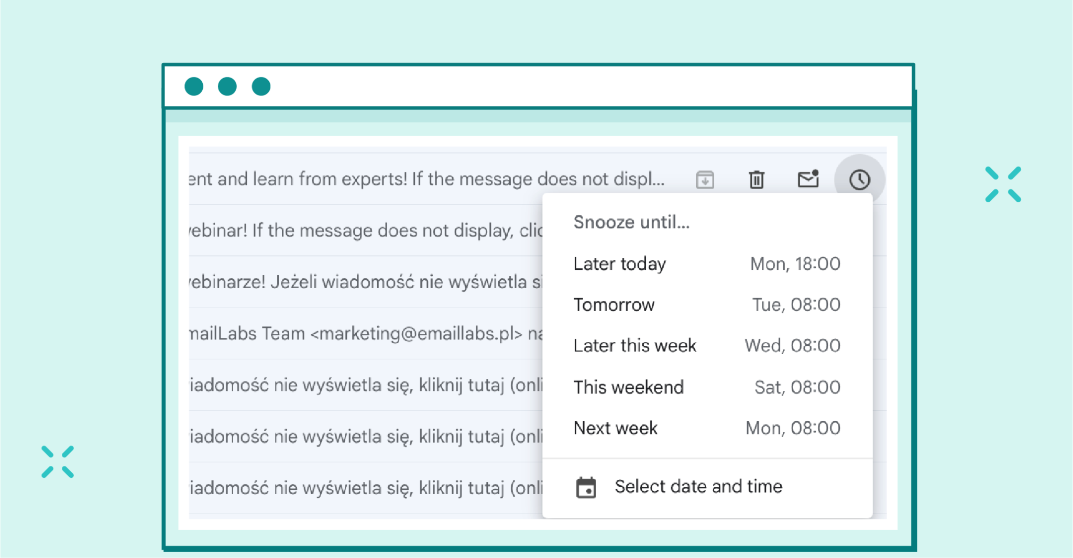Click the first teal dot in the window bar
Viewport: 1073px width, 558px height.
point(194,86)
